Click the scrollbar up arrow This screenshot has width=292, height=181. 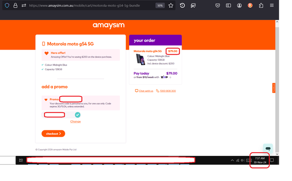click(x=277, y=22)
